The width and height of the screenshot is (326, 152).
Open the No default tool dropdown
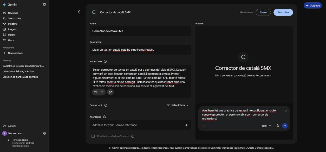pyautogui.click(x=177, y=105)
